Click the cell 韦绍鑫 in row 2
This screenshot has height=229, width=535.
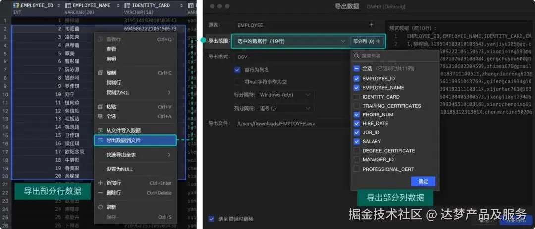click(72, 29)
